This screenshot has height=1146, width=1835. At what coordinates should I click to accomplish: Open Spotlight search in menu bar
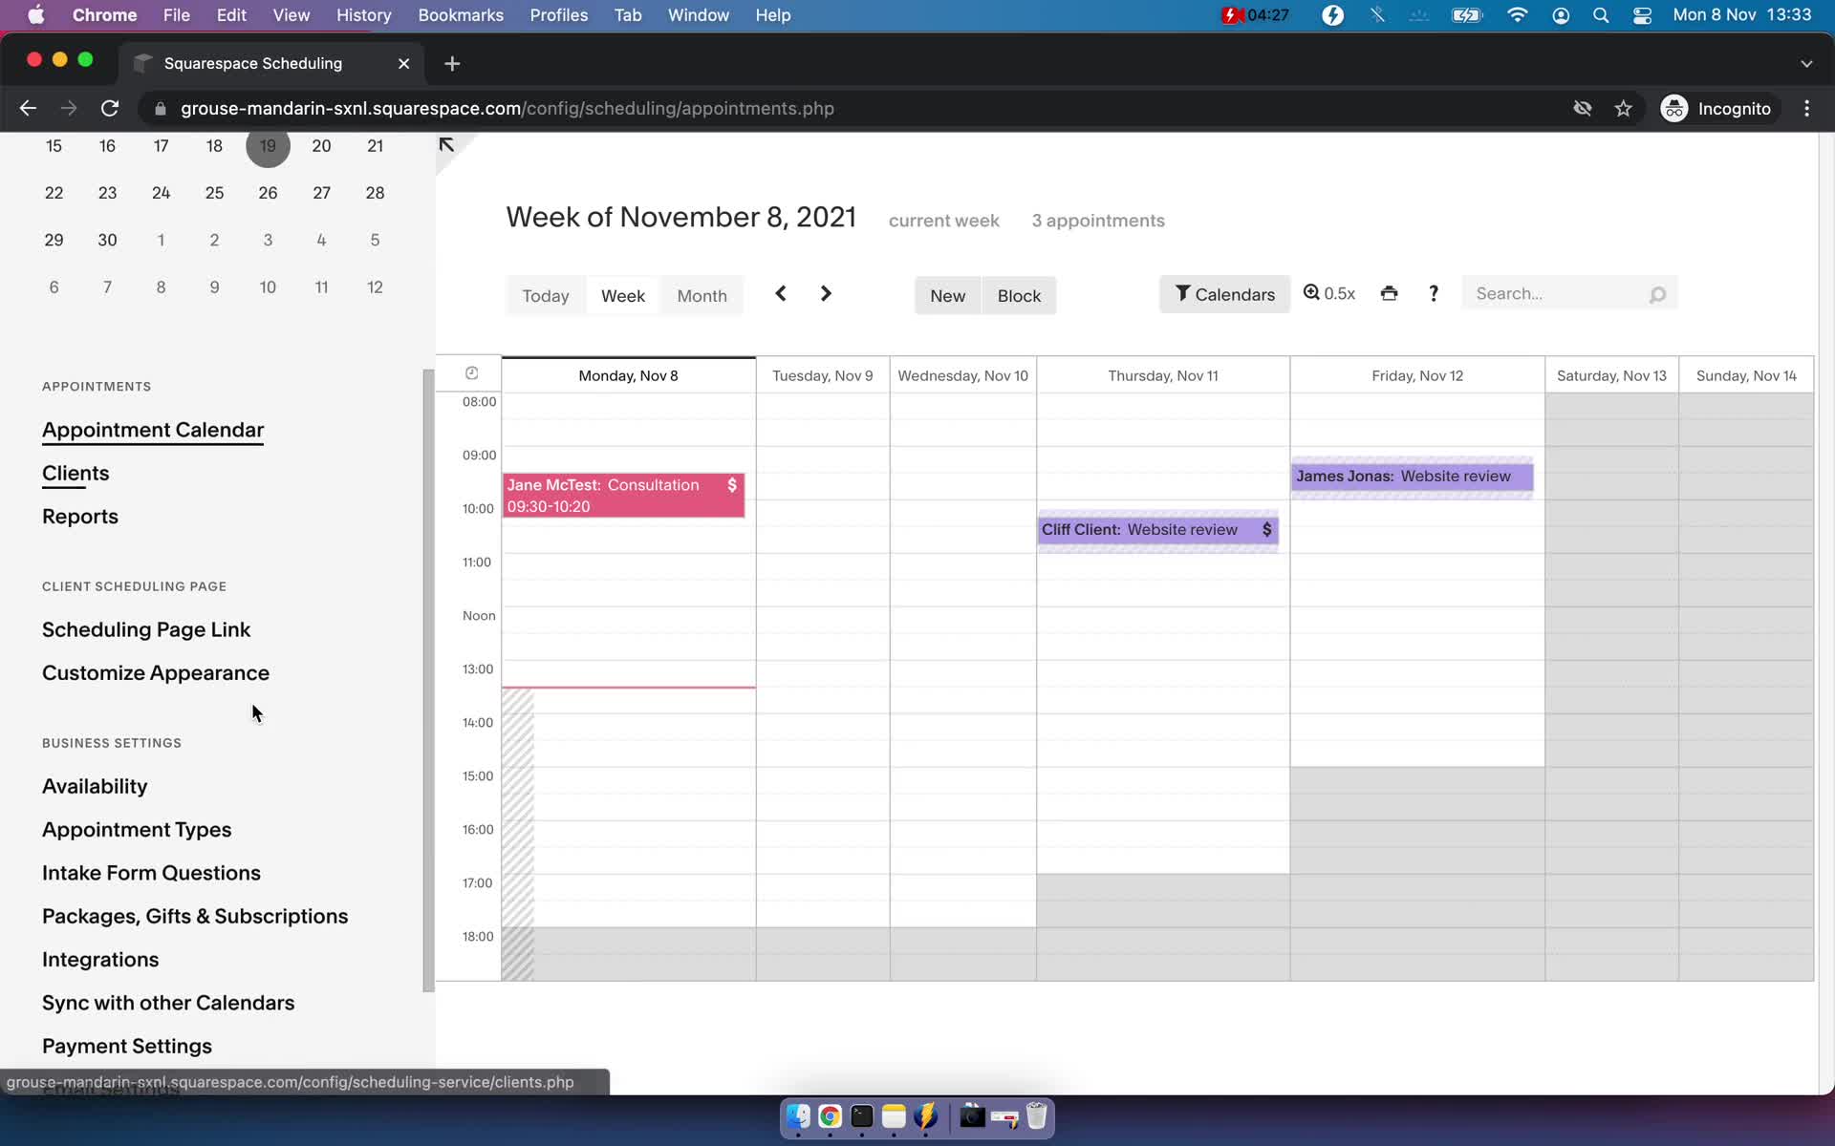tap(1601, 15)
